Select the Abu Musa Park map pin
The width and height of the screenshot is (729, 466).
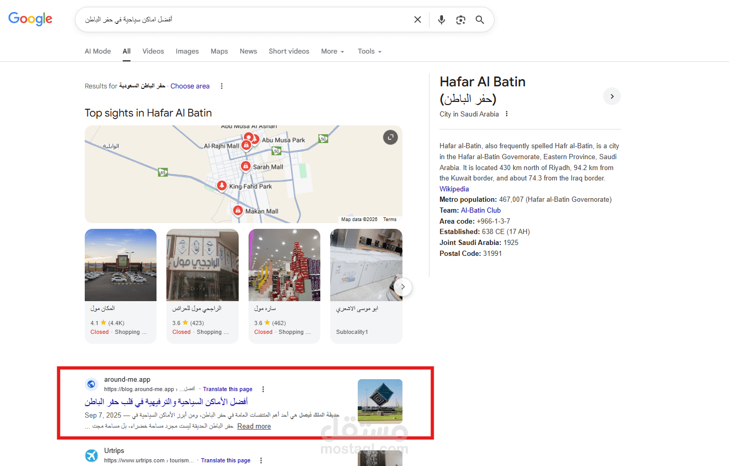pyautogui.click(x=255, y=139)
